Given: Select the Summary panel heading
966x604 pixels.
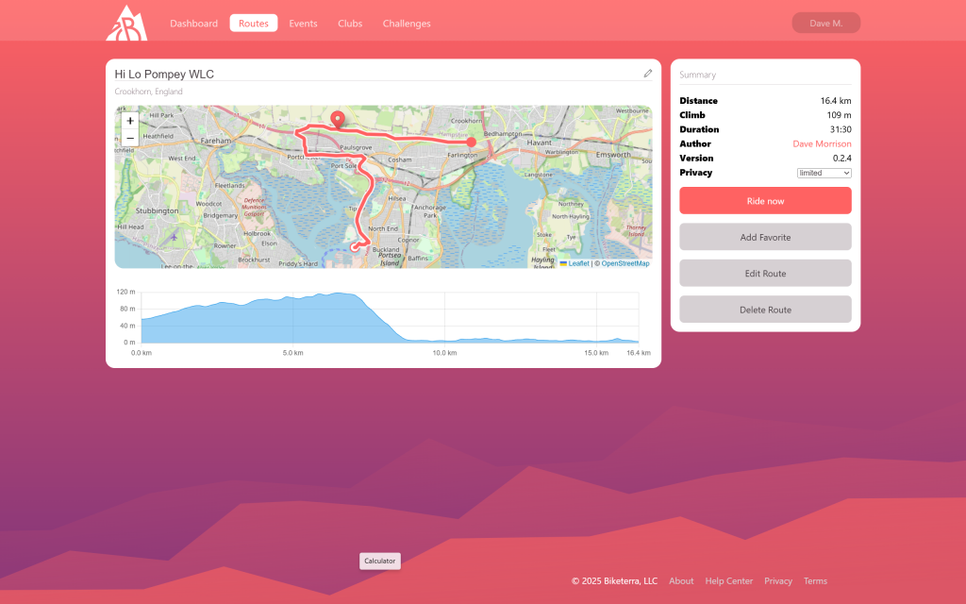Looking at the screenshot, I should [x=697, y=75].
